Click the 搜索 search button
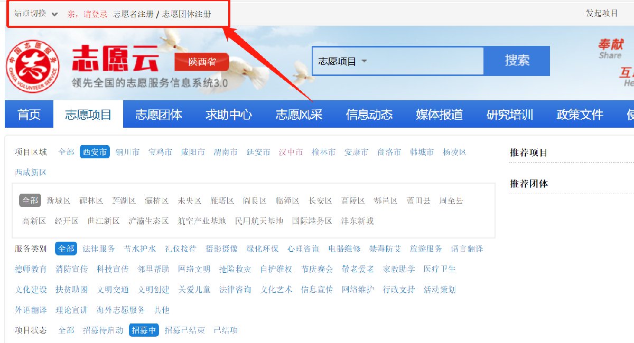The width and height of the screenshot is (634, 343). pos(517,61)
